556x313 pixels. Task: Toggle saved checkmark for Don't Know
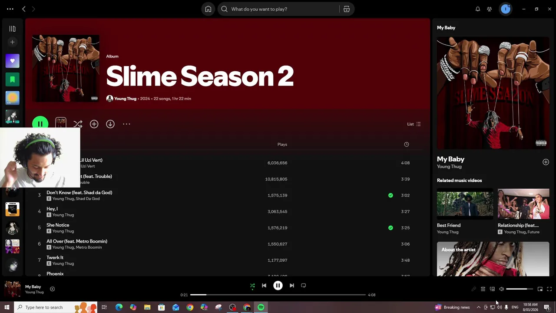click(391, 196)
